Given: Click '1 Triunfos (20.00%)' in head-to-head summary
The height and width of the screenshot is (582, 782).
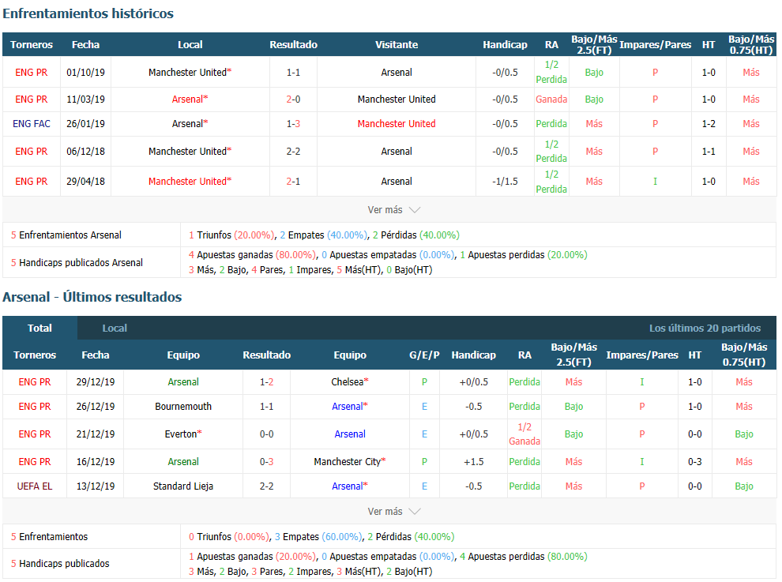Looking at the screenshot, I should pos(231,235).
